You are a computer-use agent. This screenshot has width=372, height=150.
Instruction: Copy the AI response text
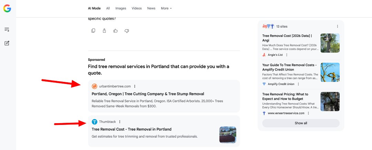93,31
